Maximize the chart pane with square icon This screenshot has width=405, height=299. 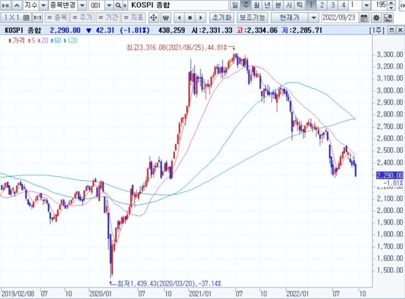(x=392, y=30)
